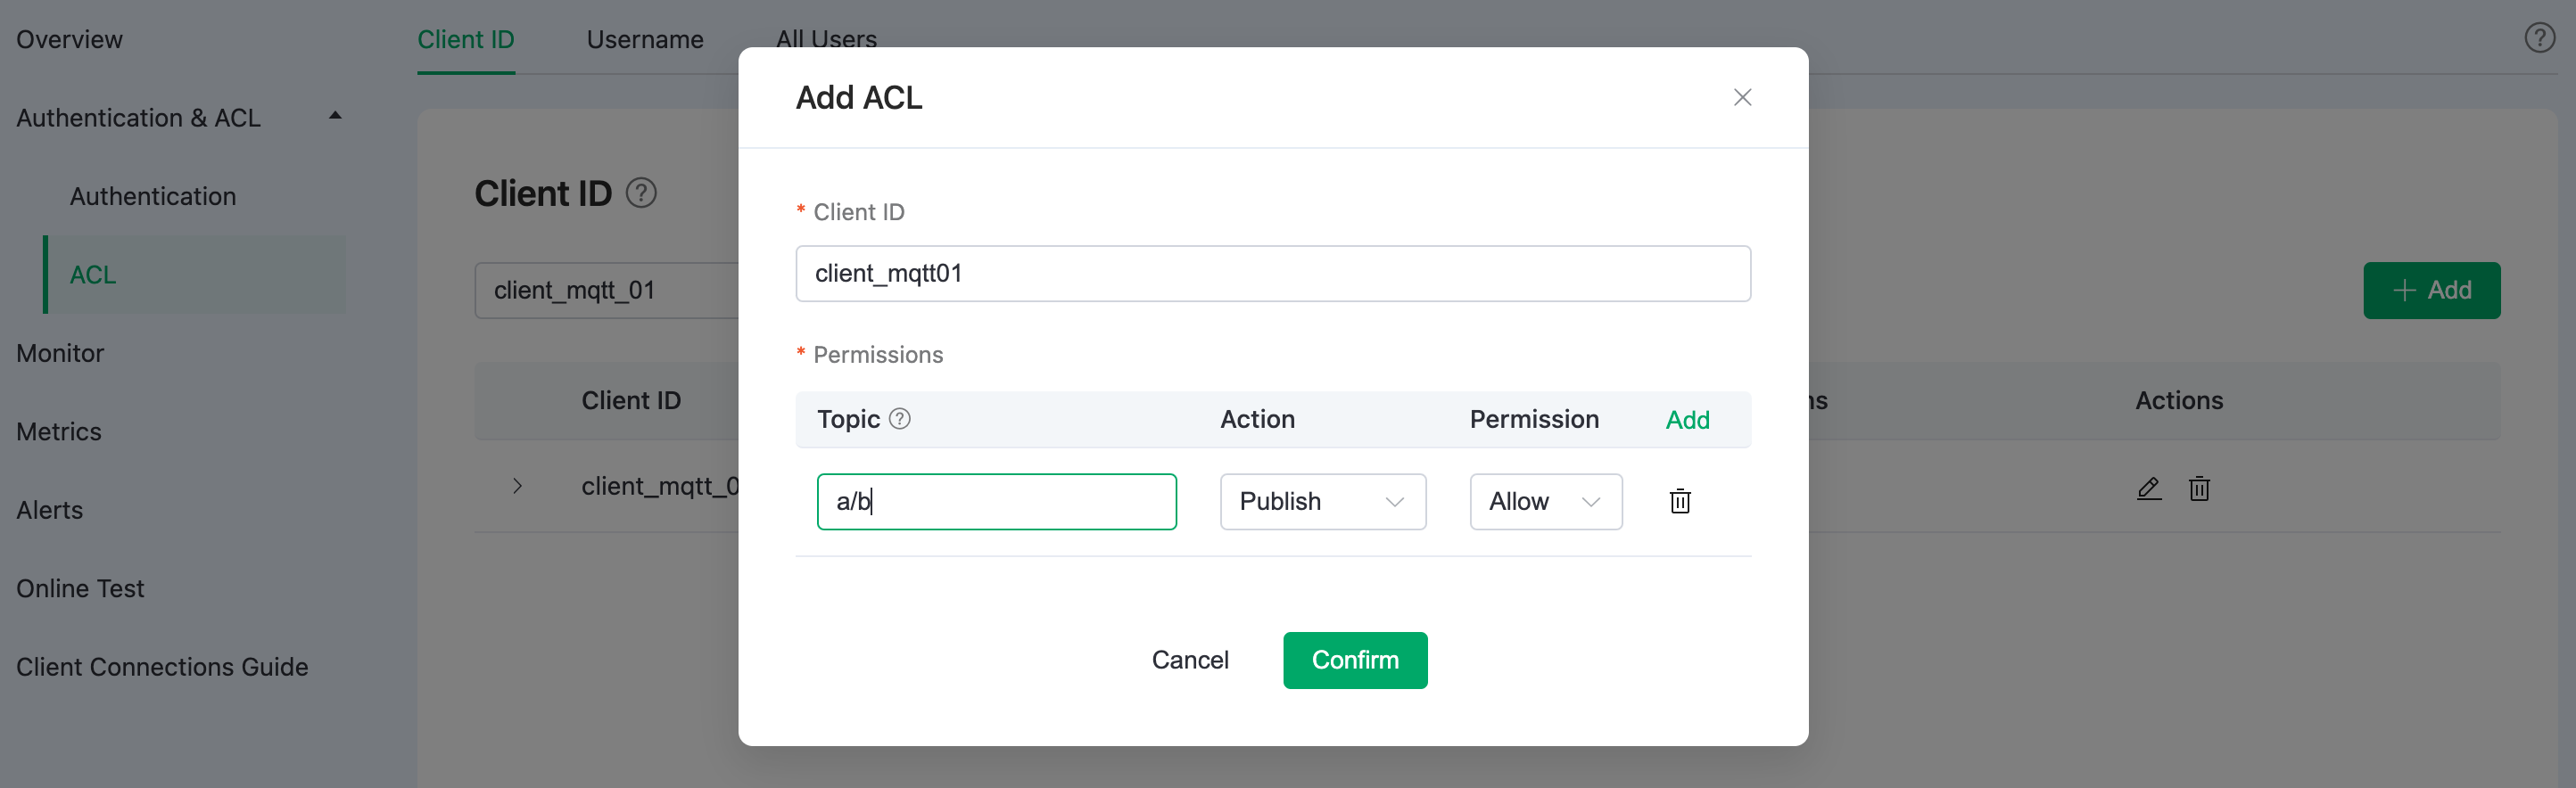
Task: Open Online Test in the sidebar
Action: (x=80, y=588)
